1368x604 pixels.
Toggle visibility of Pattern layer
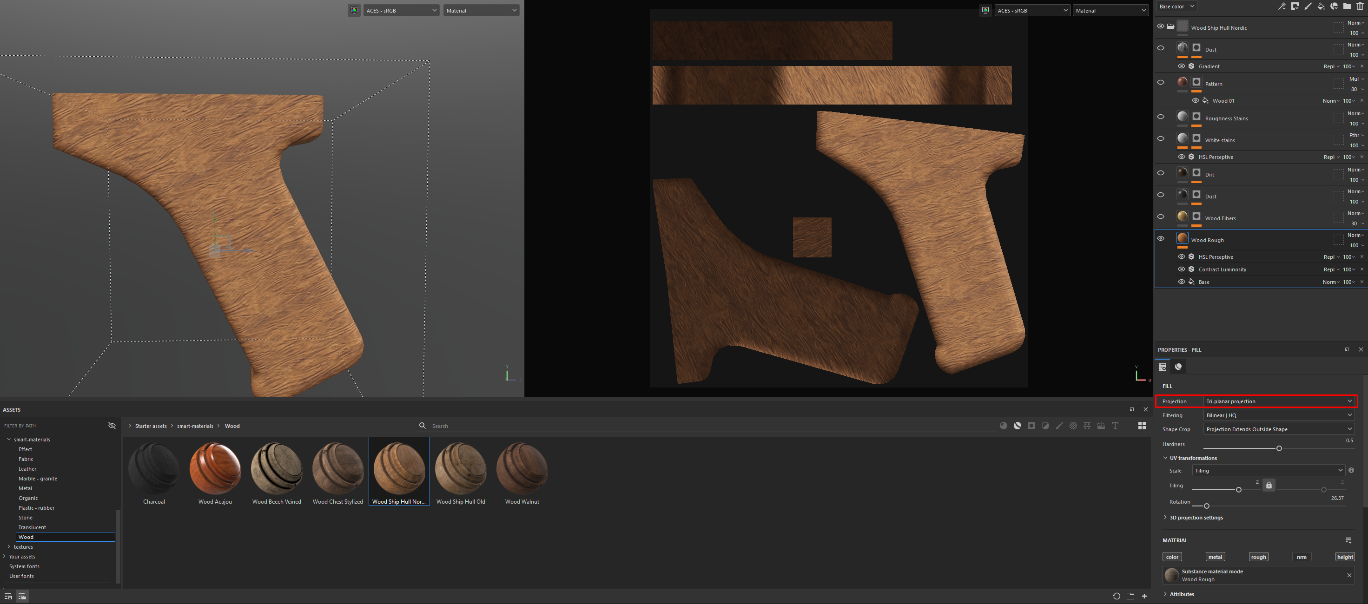tap(1160, 82)
